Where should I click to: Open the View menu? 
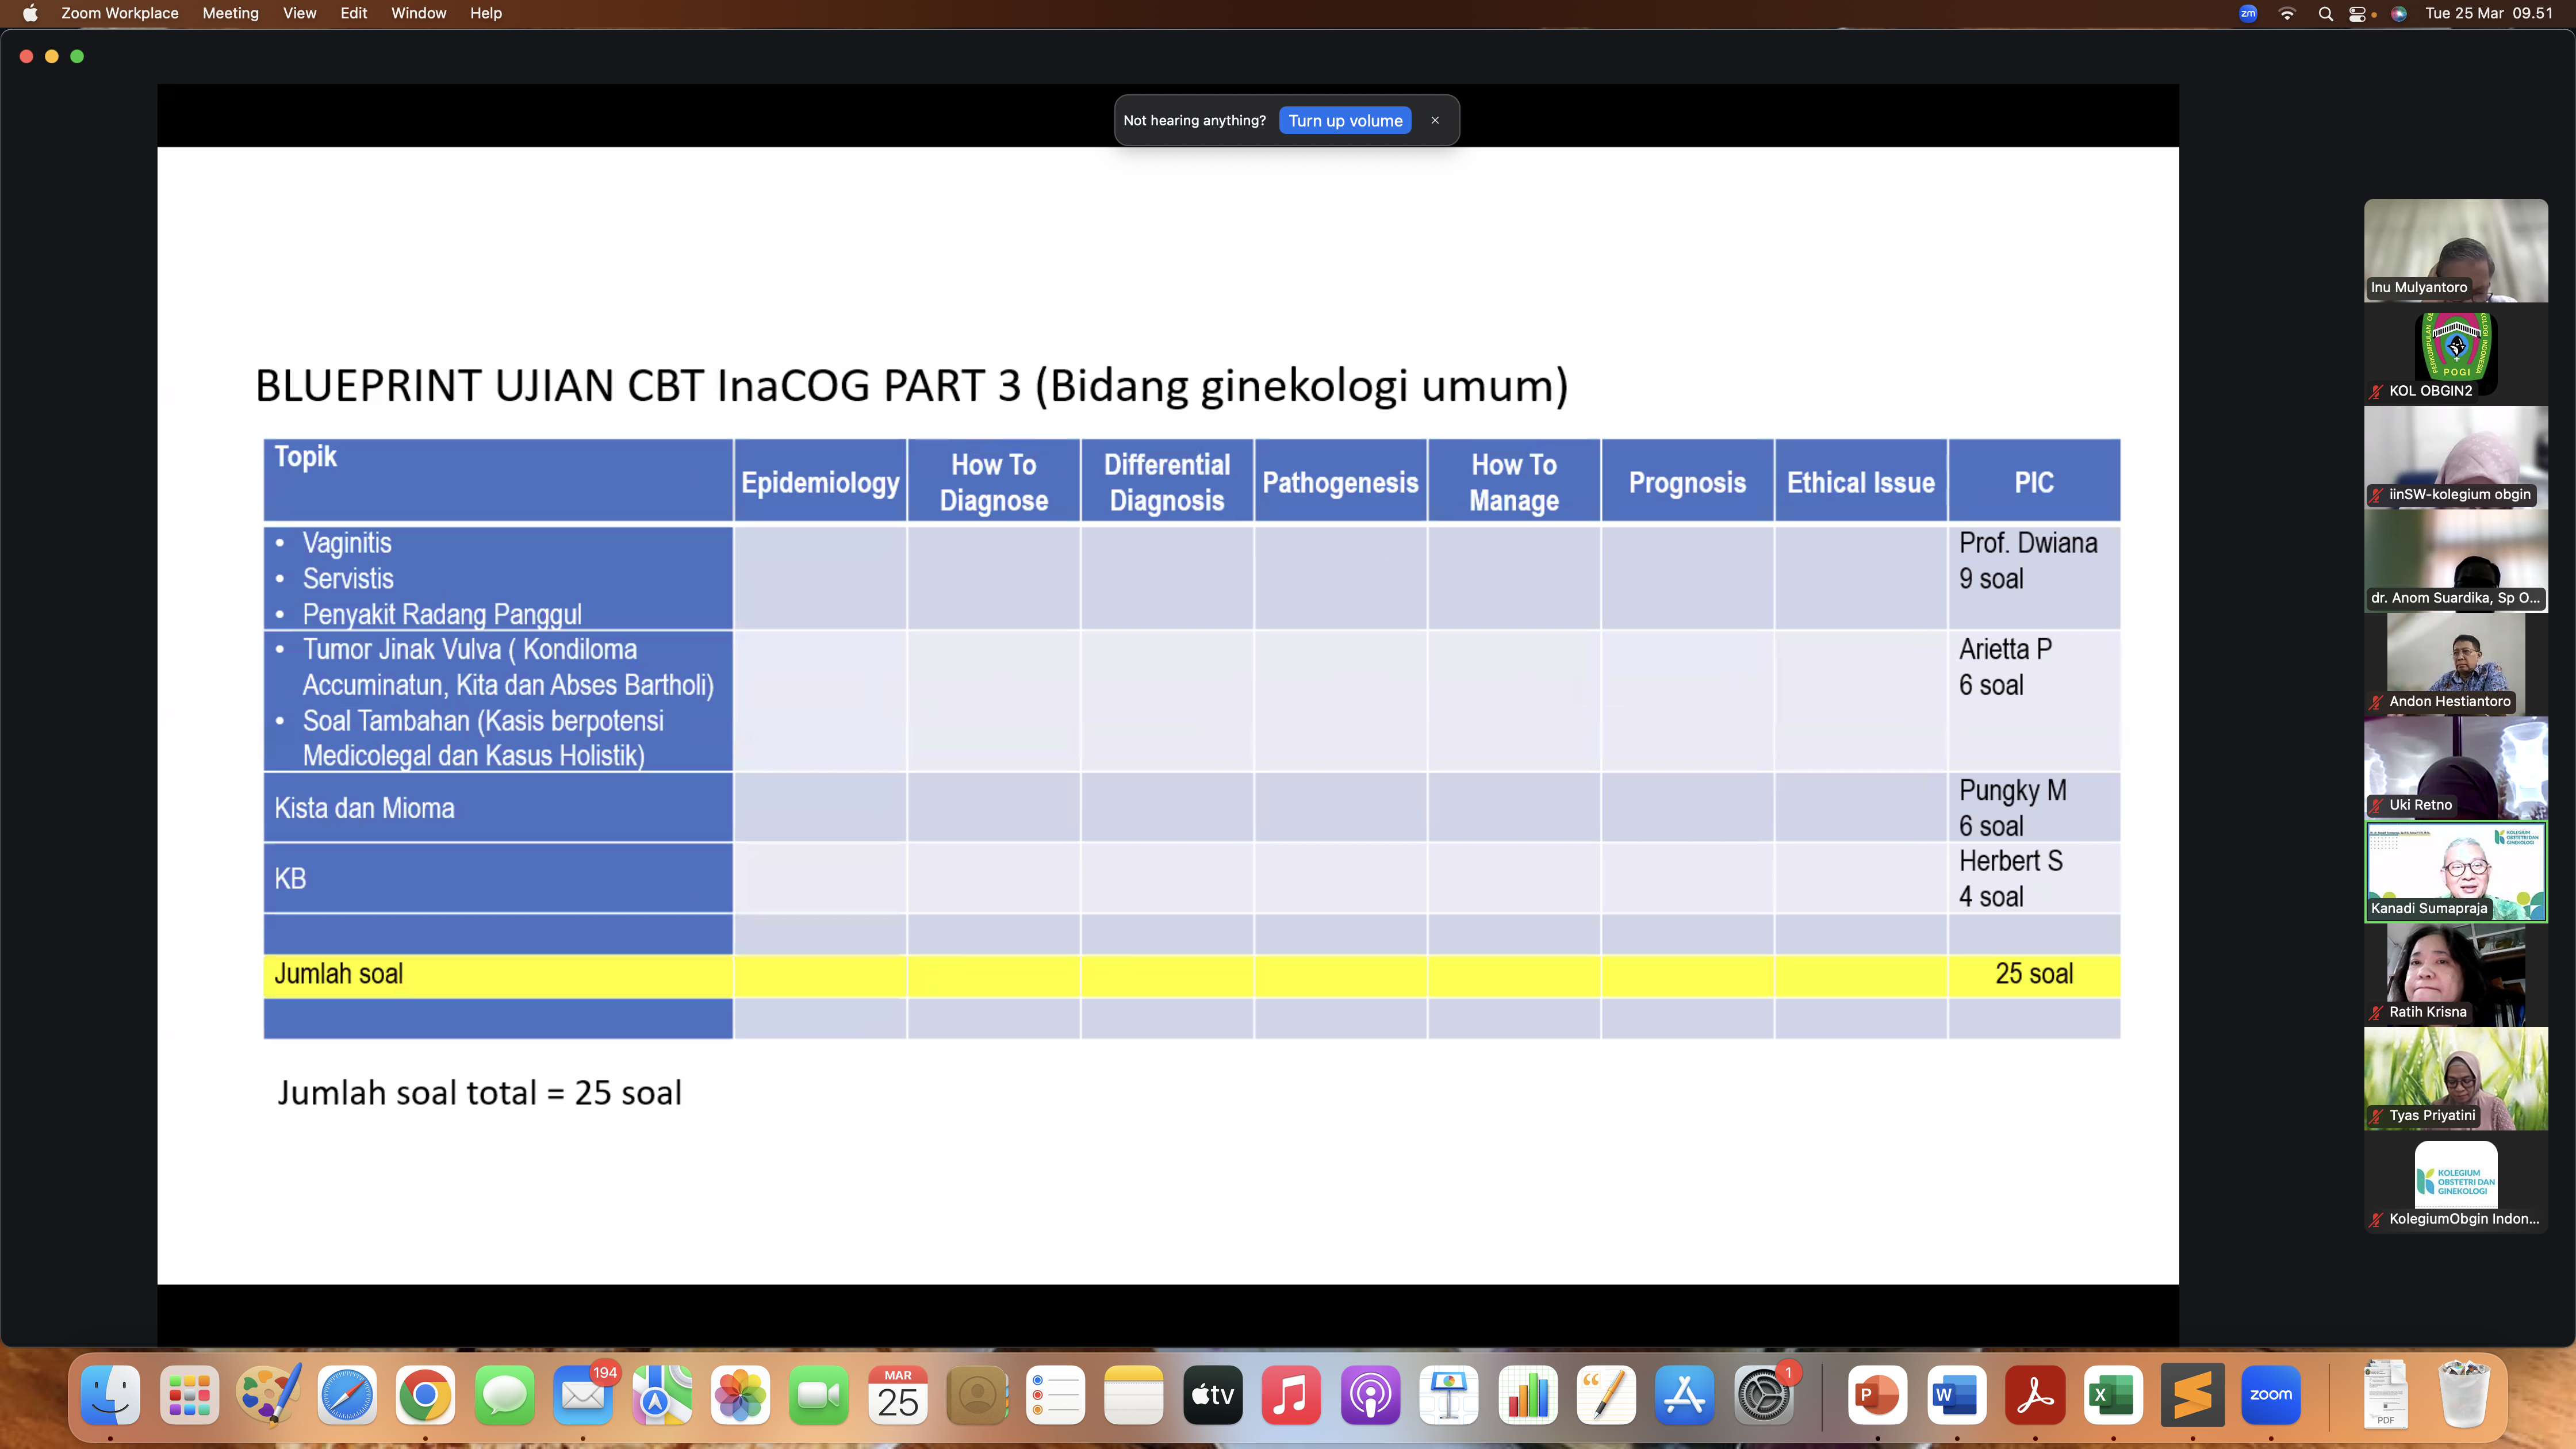[299, 13]
